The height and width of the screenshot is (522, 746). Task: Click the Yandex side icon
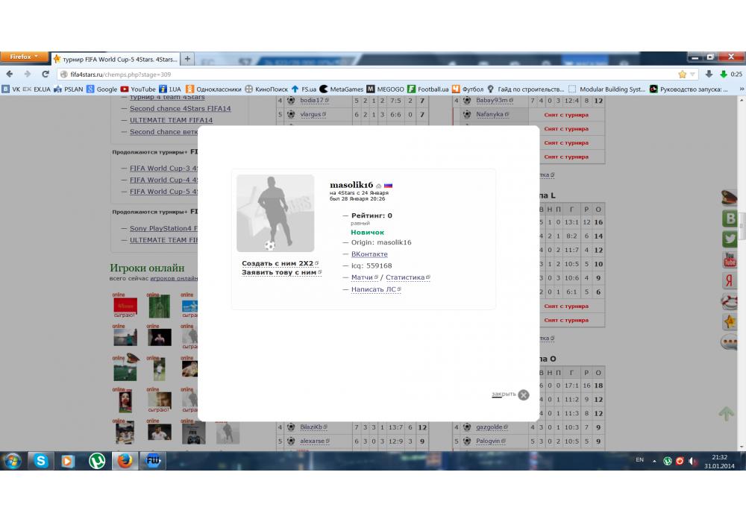click(730, 280)
